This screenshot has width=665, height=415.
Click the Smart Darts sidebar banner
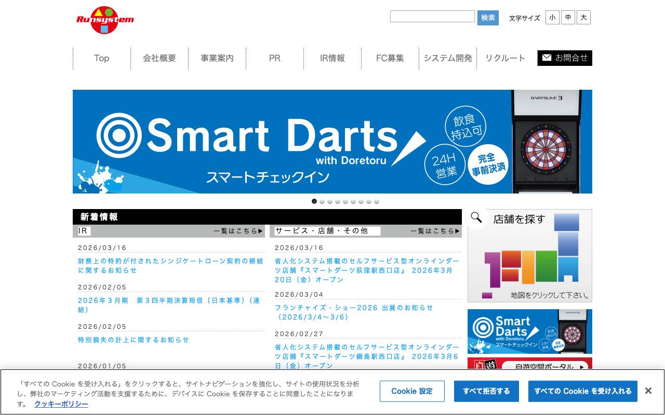(529, 330)
